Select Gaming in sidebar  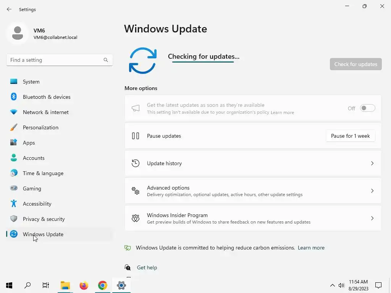[x=59, y=188]
